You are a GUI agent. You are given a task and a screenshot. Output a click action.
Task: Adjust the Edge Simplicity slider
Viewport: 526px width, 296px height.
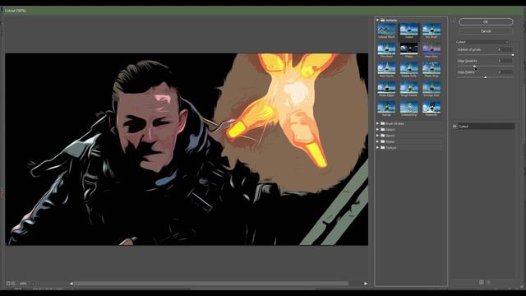point(474,66)
